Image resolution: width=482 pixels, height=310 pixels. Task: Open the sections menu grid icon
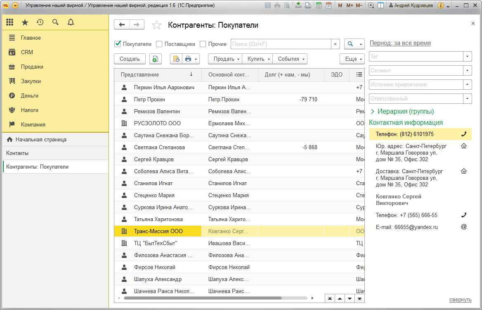[x=10, y=22]
